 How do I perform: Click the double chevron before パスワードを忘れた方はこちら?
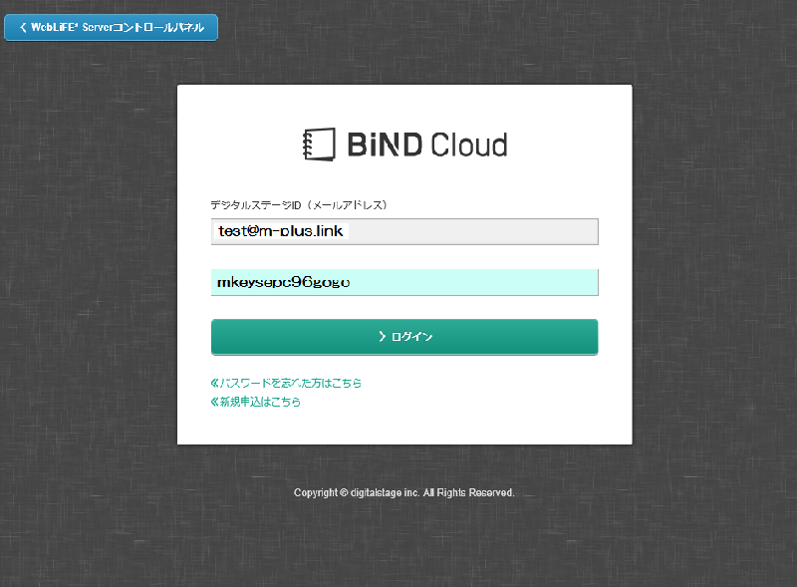(215, 383)
